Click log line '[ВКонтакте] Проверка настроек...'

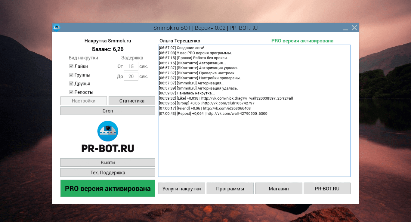coord(198,73)
